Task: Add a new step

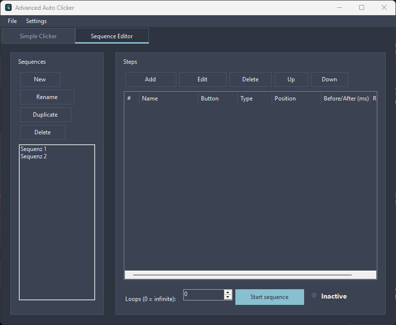Action: tap(150, 79)
